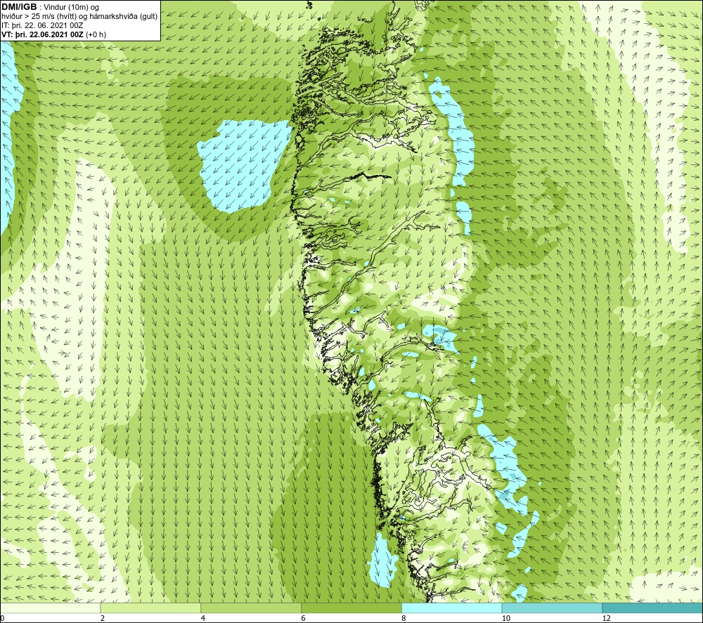Click the legend scale label '2'
Image resolution: width=703 pixels, height=623 pixels.
coord(103,619)
